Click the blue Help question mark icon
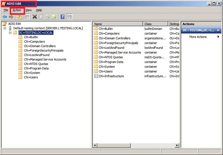The width and height of the screenshot is (223, 155). (x=62, y=17)
